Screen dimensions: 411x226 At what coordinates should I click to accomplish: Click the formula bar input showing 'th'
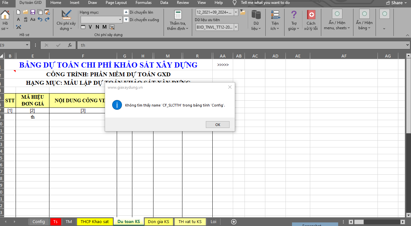(x=241, y=45)
